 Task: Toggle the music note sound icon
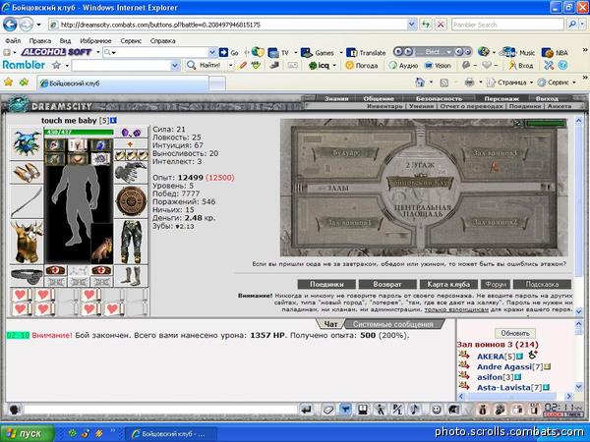tap(415, 410)
